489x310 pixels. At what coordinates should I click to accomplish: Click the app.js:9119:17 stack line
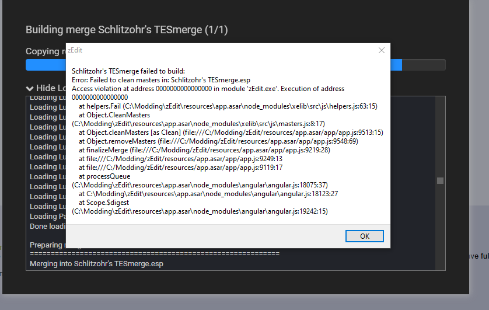point(180,168)
